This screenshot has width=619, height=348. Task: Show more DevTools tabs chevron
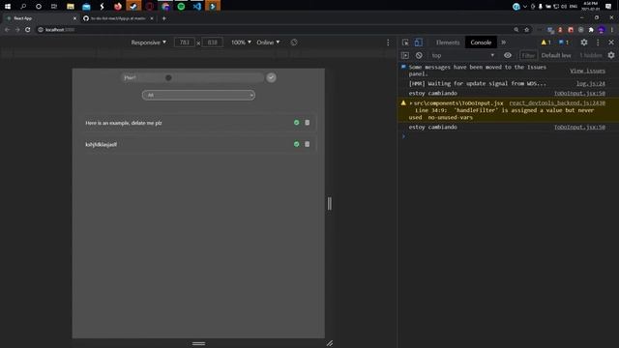(503, 43)
